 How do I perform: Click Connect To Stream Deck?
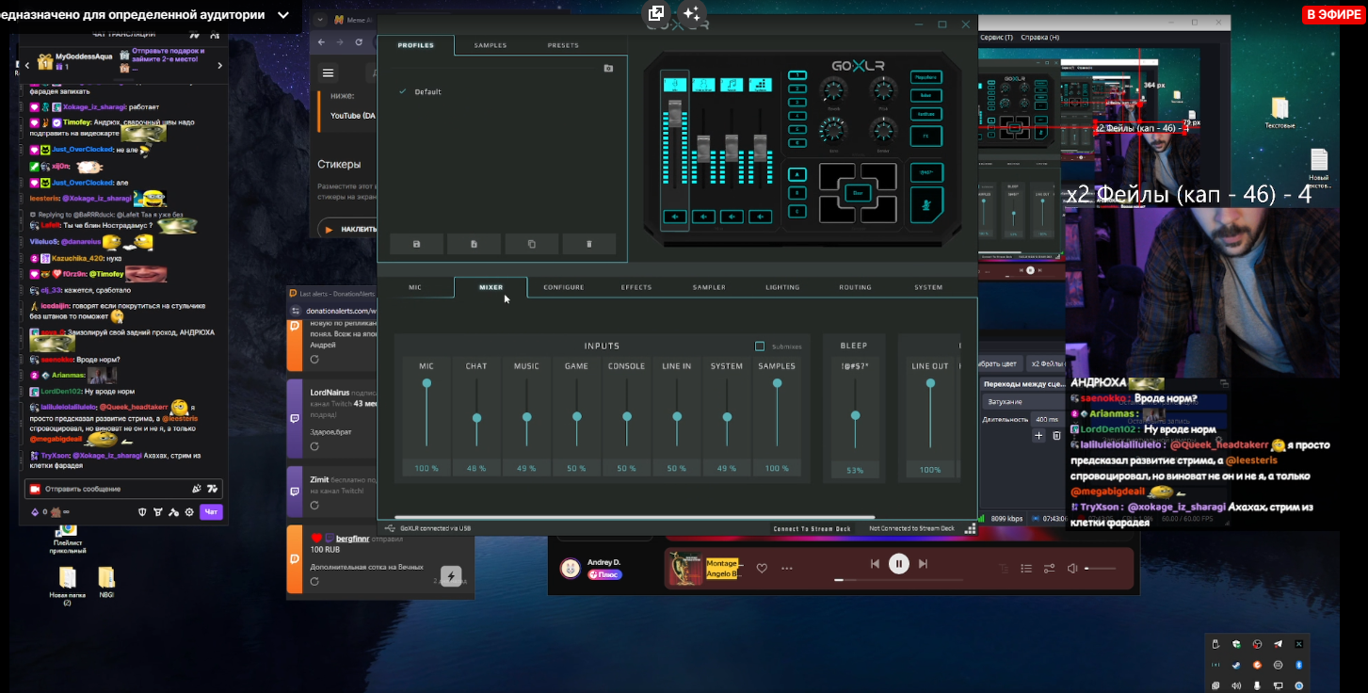pos(812,529)
